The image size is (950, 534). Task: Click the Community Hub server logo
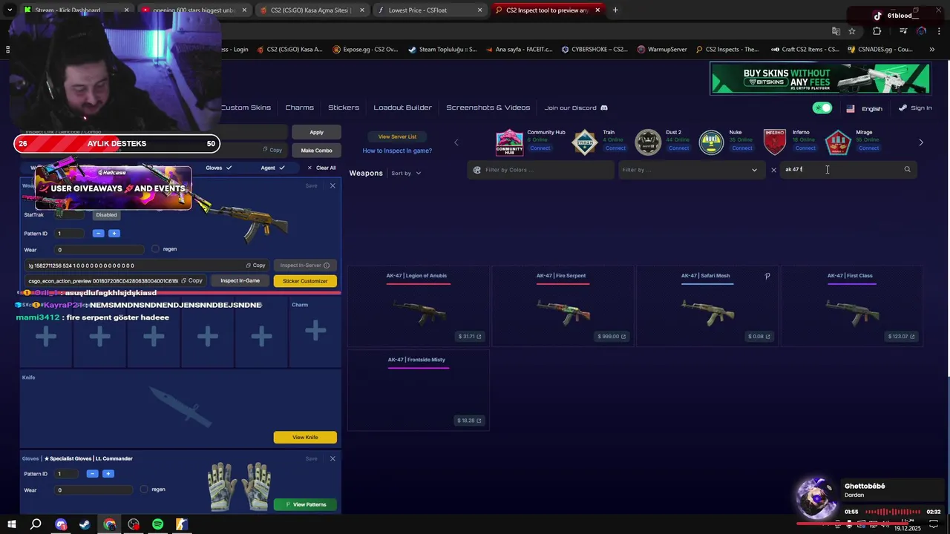(509, 142)
